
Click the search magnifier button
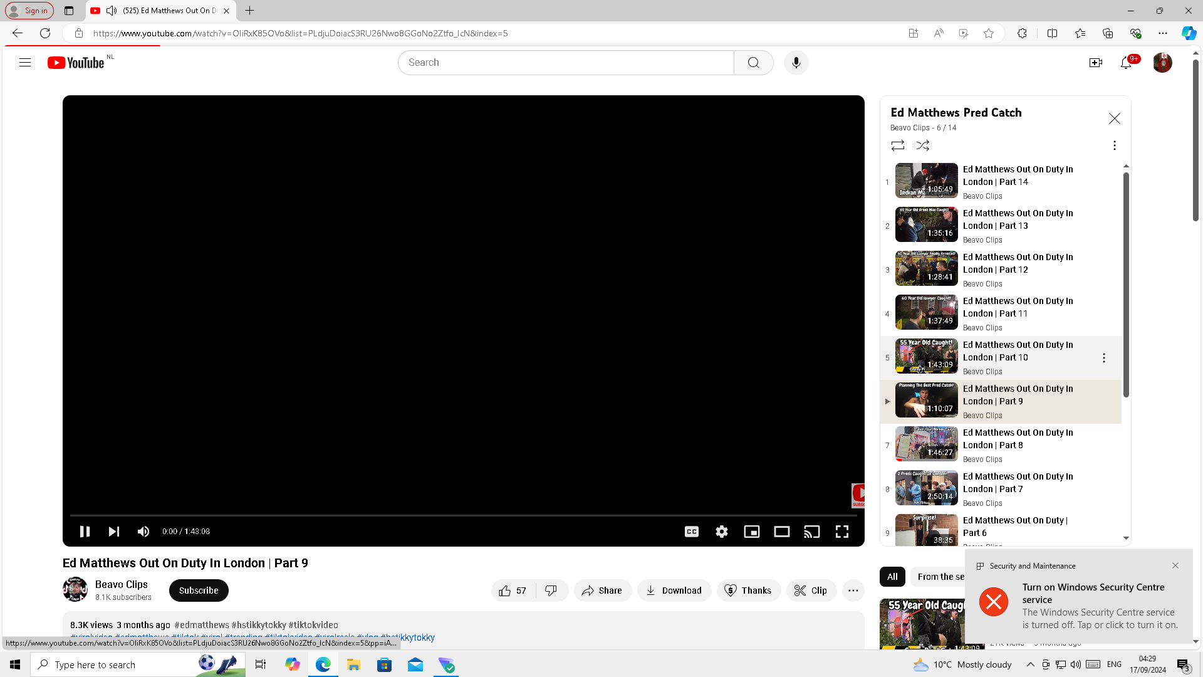point(753,63)
